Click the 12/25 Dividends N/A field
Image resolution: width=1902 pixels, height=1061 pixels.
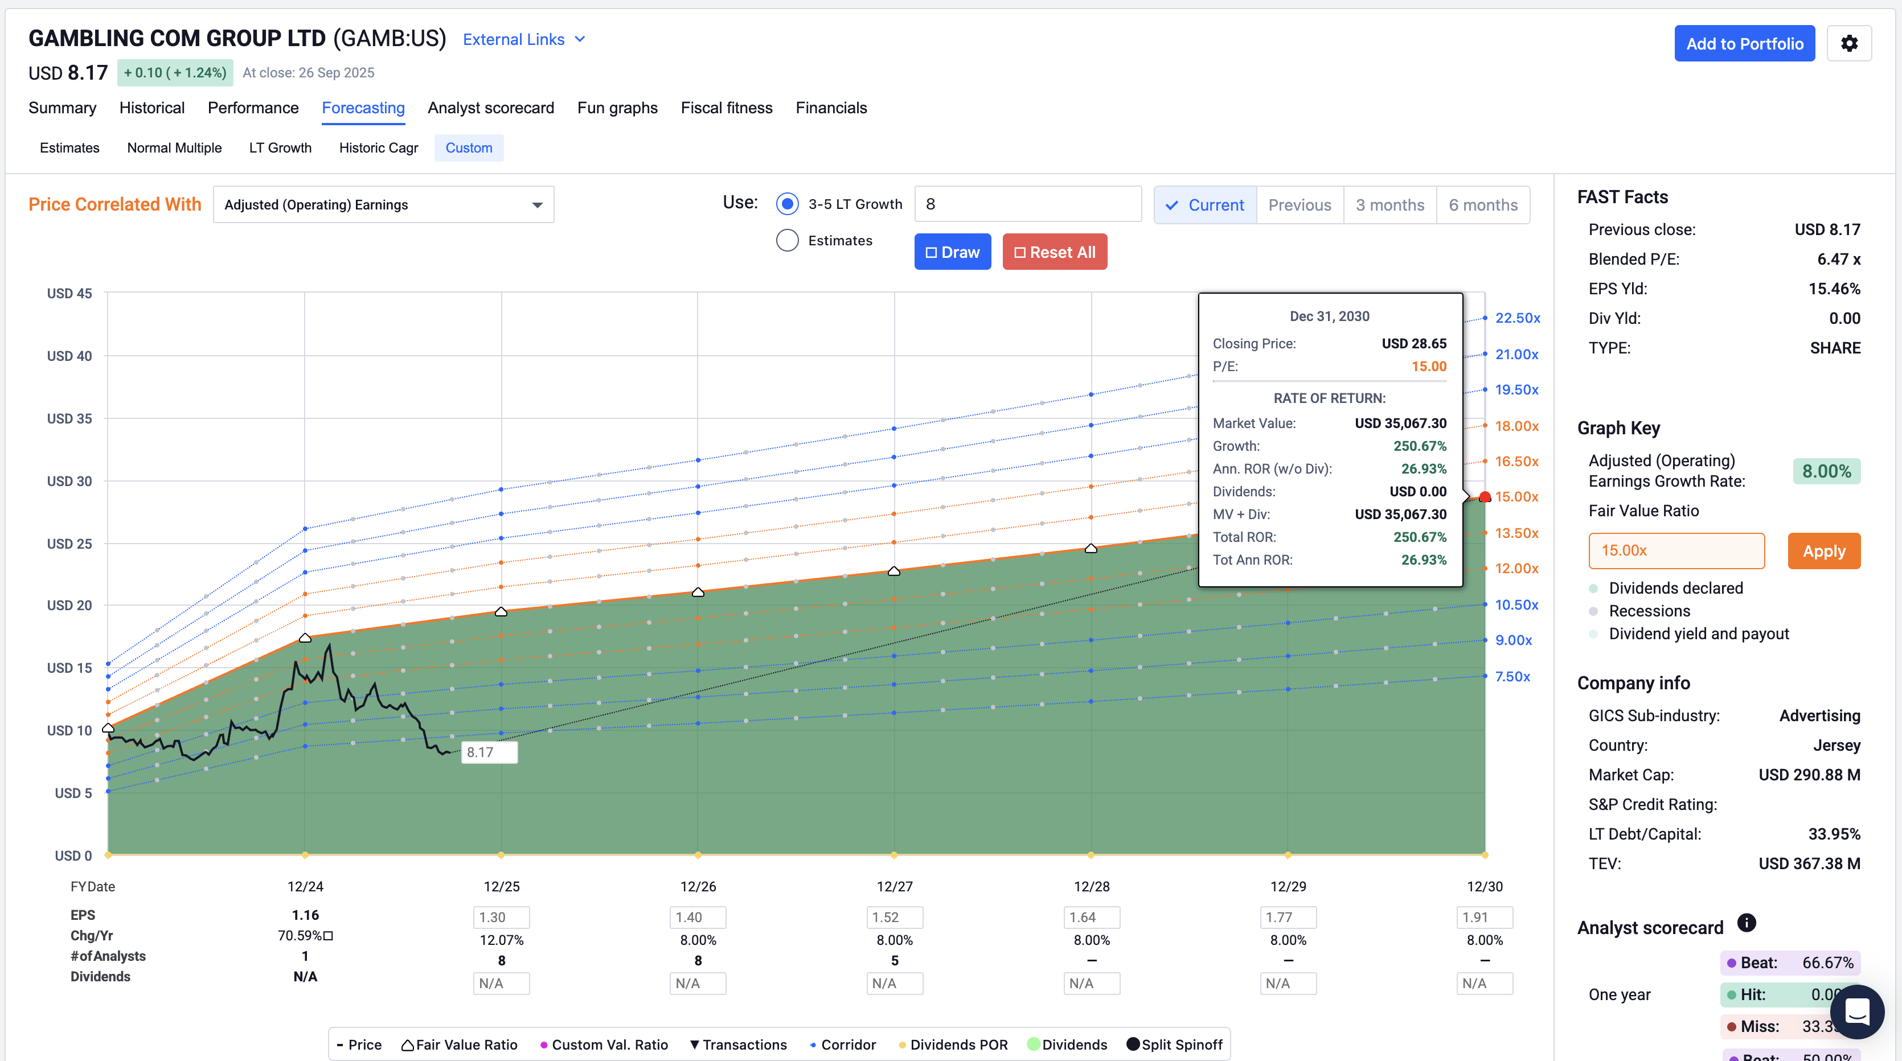(x=501, y=984)
